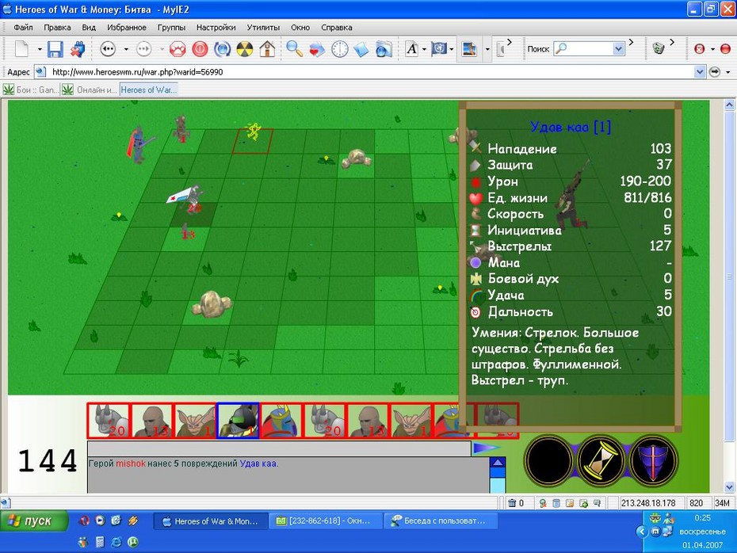
Task: Open the Настройки menu
Action: [216, 27]
